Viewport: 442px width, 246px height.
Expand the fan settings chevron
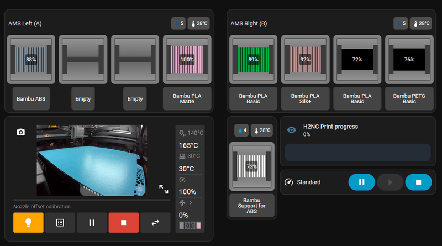click(x=191, y=202)
